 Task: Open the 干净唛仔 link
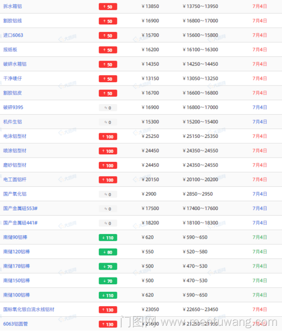click(x=12, y=78)
